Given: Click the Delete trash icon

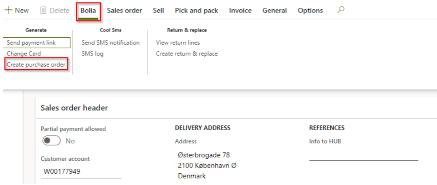Looking at the screenshot, I should [x=43, y=11].
